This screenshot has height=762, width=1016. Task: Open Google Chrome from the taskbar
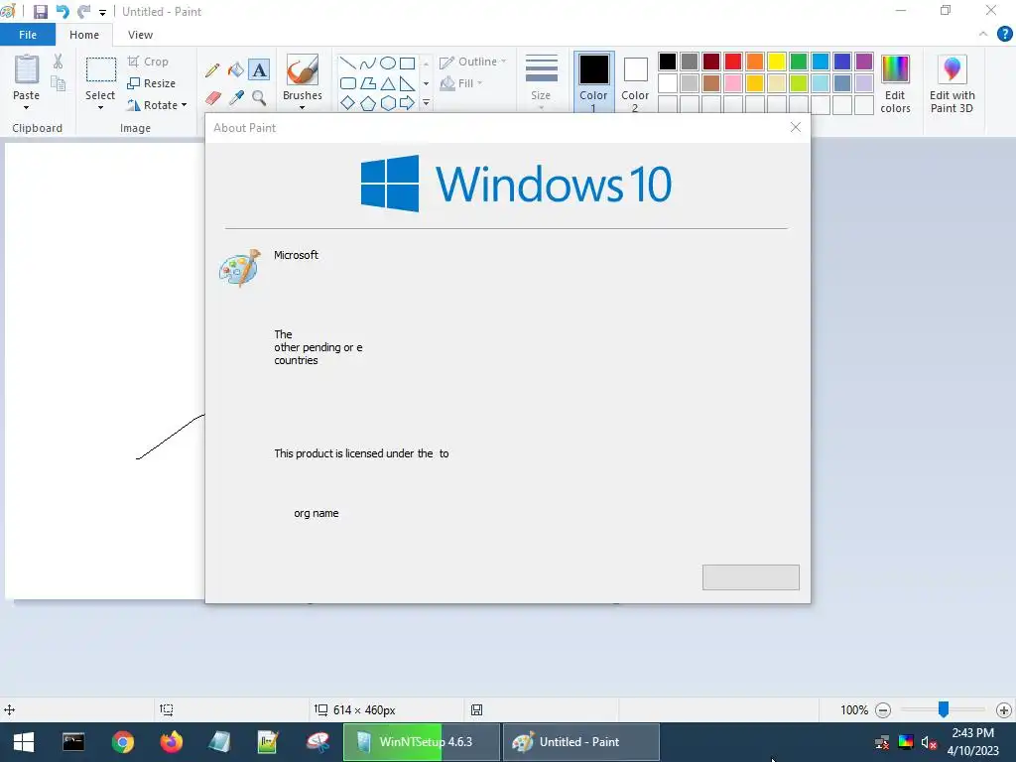(x=122, y=742)
